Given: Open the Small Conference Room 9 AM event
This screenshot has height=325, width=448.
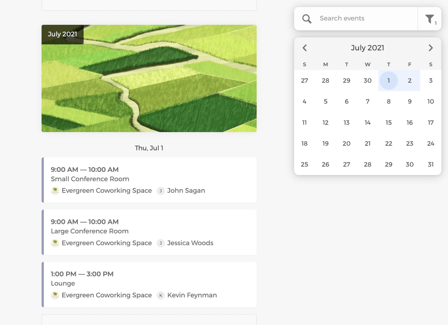Looking at the screenshot, I should tap(149, 180).
